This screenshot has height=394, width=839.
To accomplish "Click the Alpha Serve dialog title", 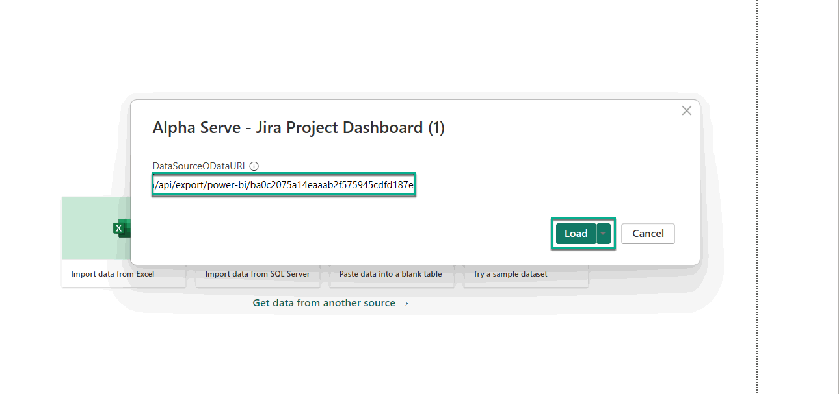I will click(x=298, y=127).
